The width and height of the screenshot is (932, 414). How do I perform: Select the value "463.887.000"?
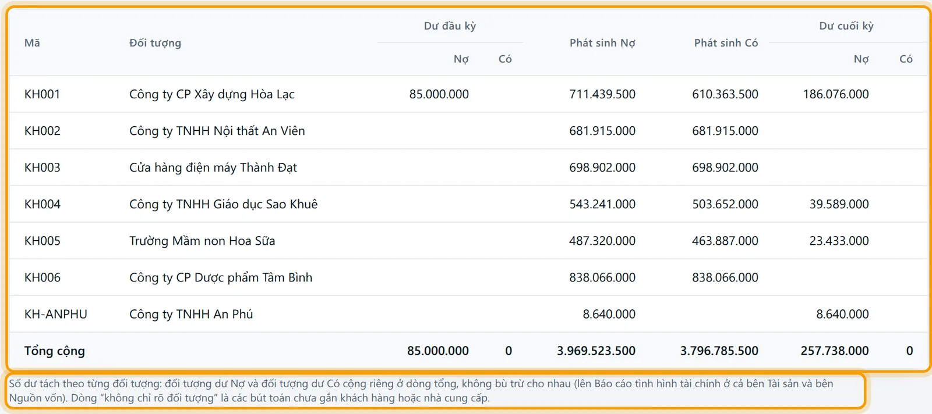coord(725,241)
